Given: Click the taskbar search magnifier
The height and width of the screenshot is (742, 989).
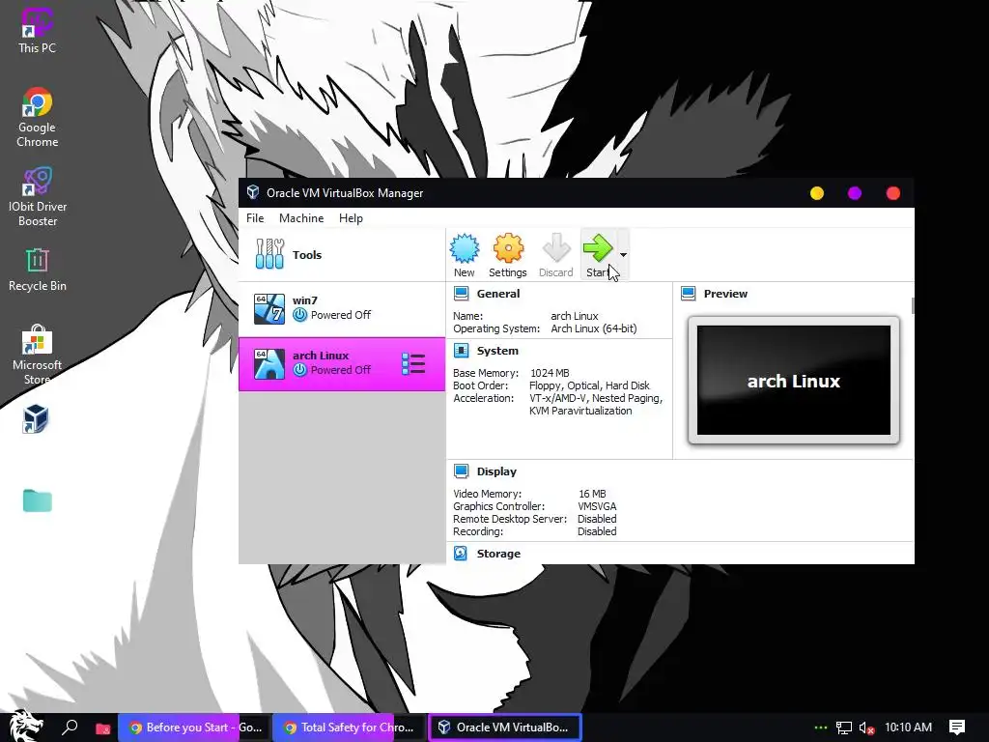Looking at the screenshot, I should (70, 727).
